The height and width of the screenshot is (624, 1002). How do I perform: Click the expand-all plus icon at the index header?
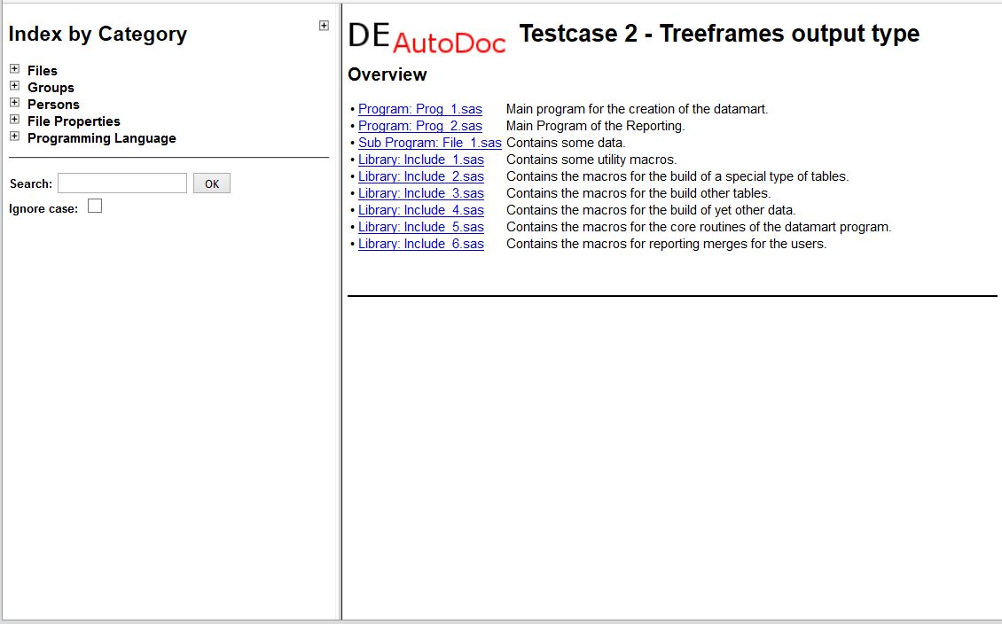(324, 26)
